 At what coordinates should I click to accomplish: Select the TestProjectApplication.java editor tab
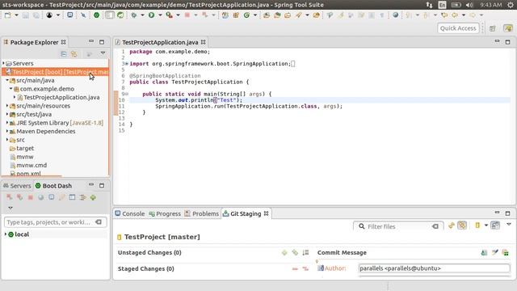click(x=160, y=42)
